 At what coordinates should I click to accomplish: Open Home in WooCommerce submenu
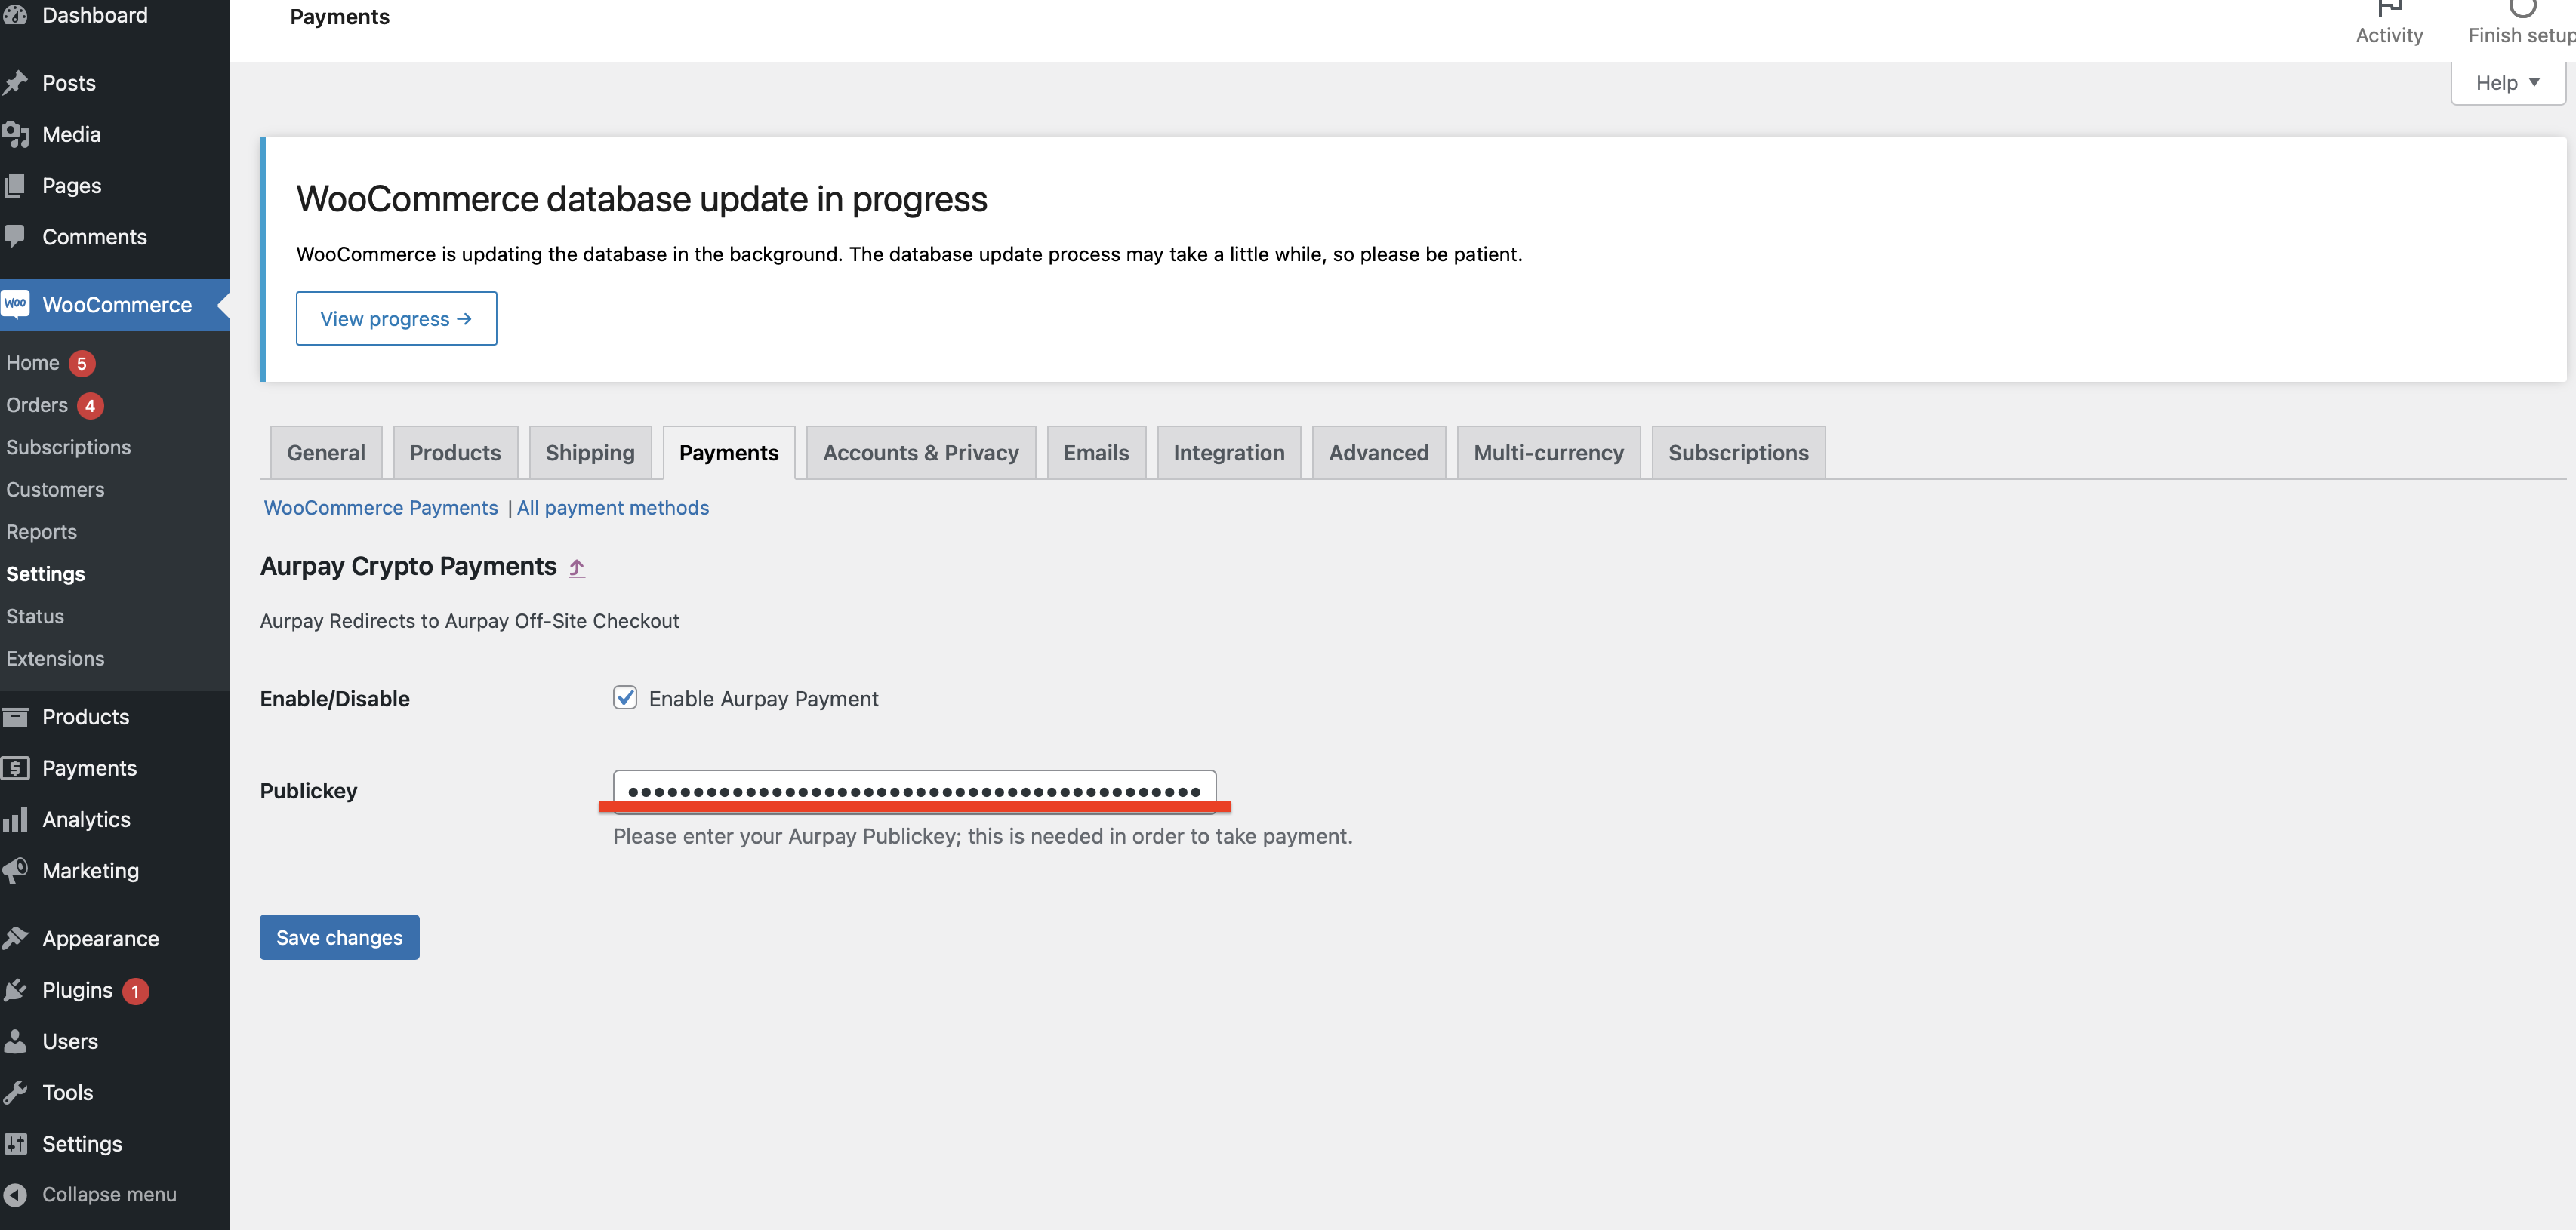pyautogui.click(x=33, y=363)
